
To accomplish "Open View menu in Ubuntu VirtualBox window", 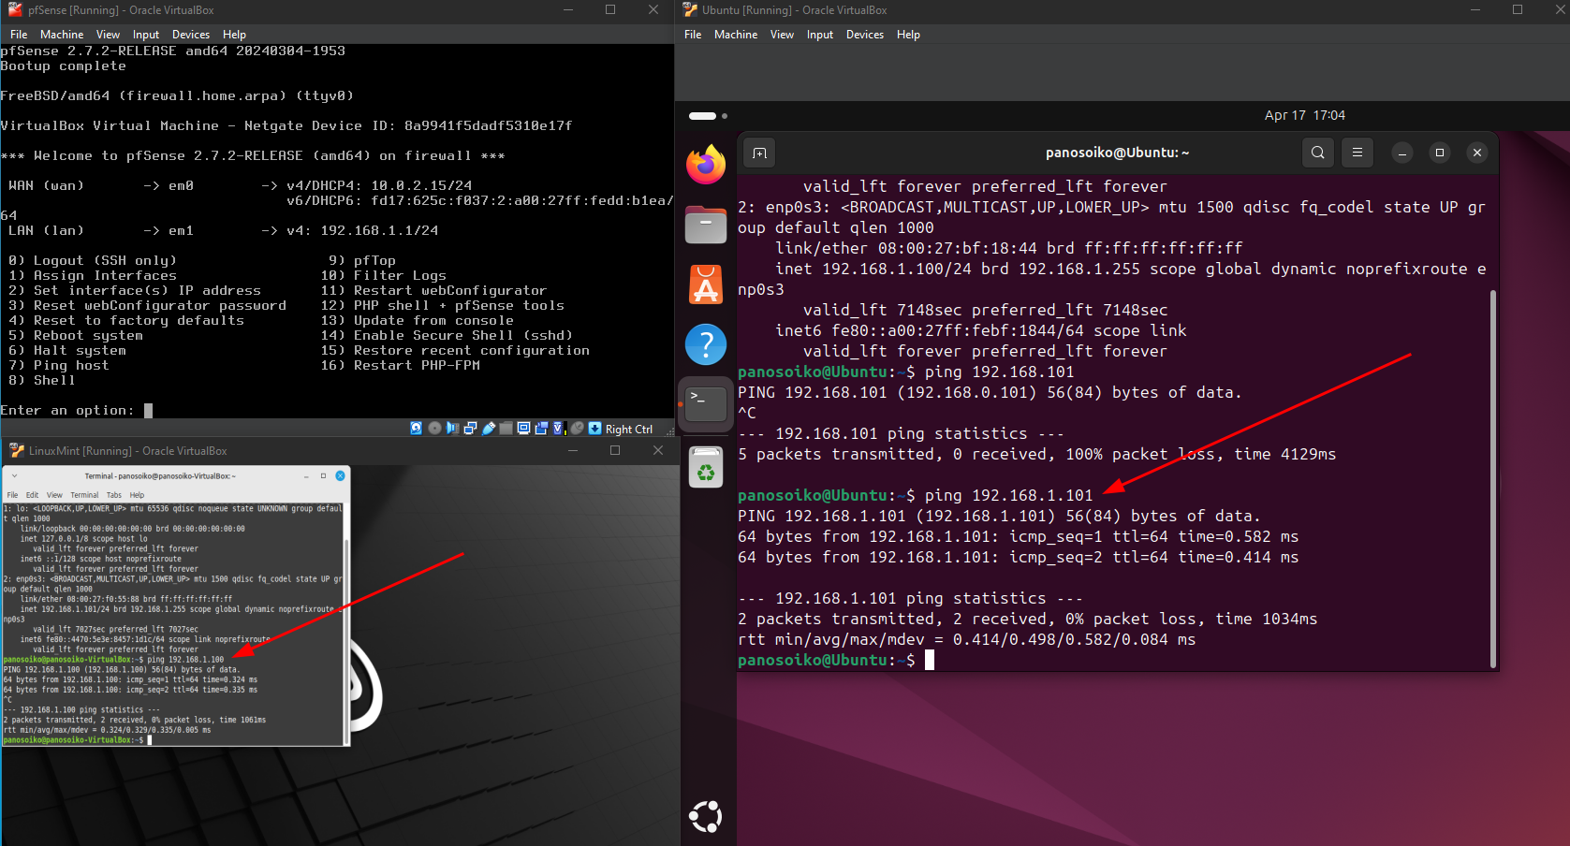I will 782,35.
